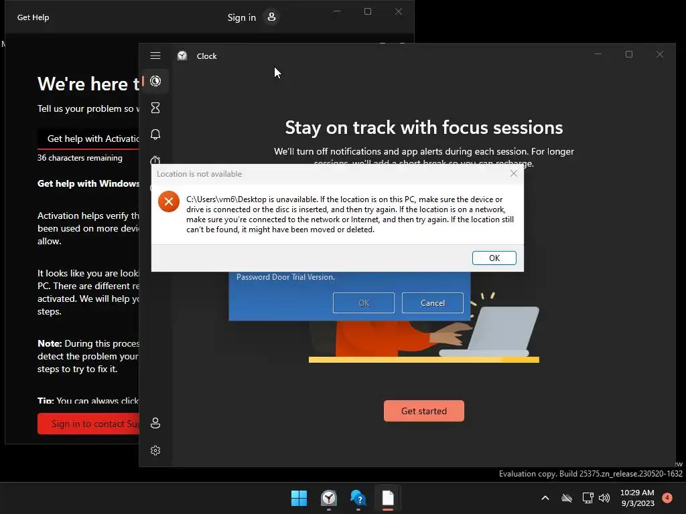Open the Timer hourglass icon in Clock sidebar
The height and width of the screenshot is (514, 686).
tap(155, 108)
